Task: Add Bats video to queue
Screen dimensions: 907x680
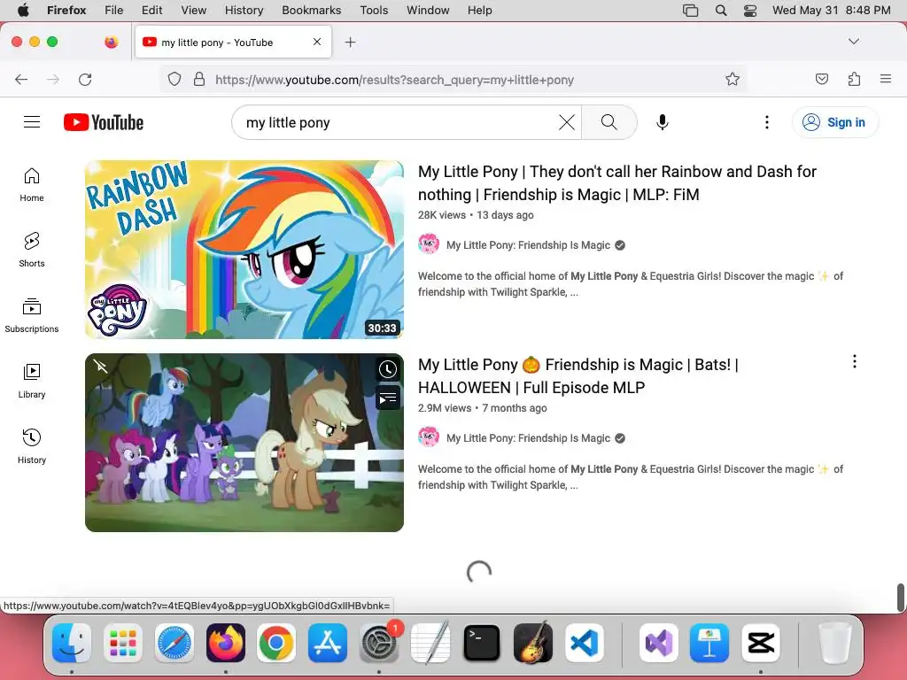Action: [x=388, y=398]
